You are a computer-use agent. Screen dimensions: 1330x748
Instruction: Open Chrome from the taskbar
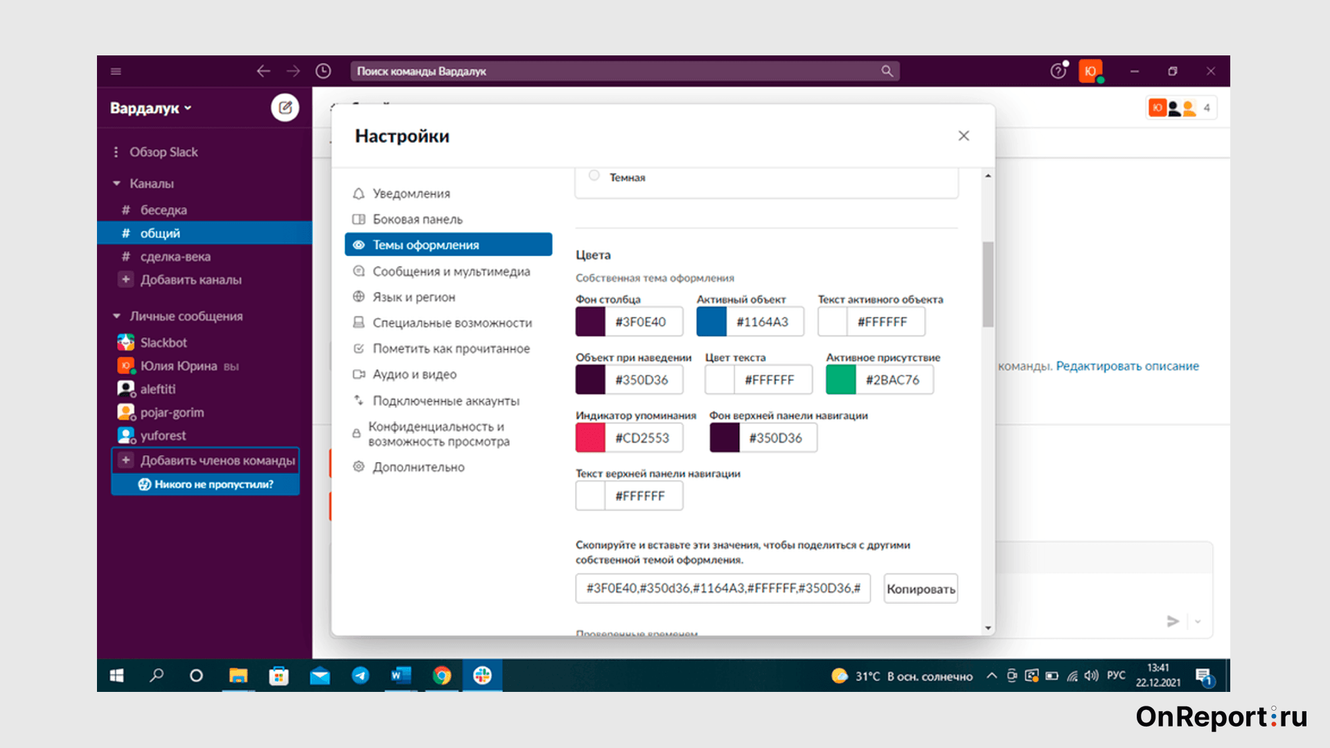[x=442, y=675]
